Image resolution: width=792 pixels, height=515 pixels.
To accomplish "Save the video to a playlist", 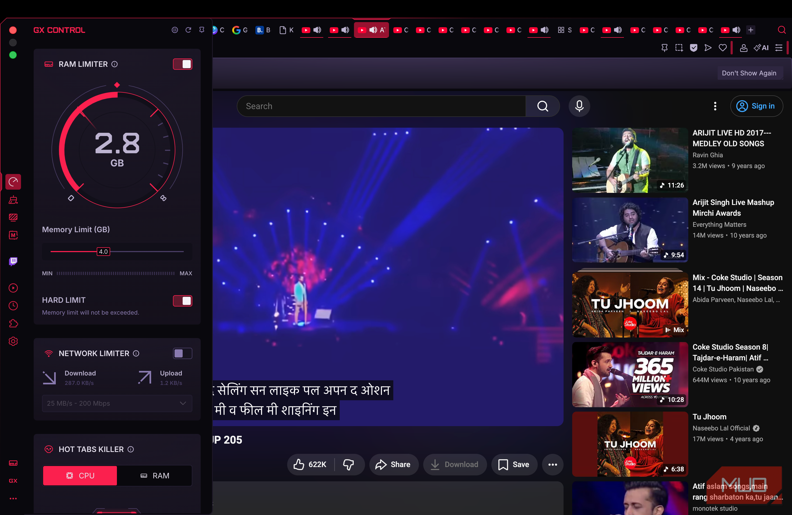I will [514, 464].
